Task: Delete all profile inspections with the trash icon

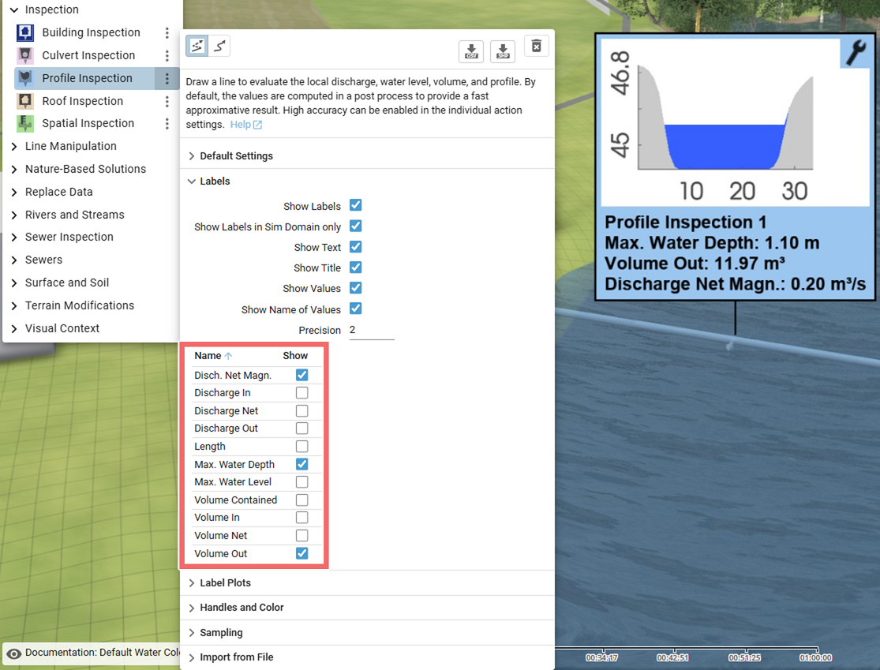Action: [x=537, y=46]
